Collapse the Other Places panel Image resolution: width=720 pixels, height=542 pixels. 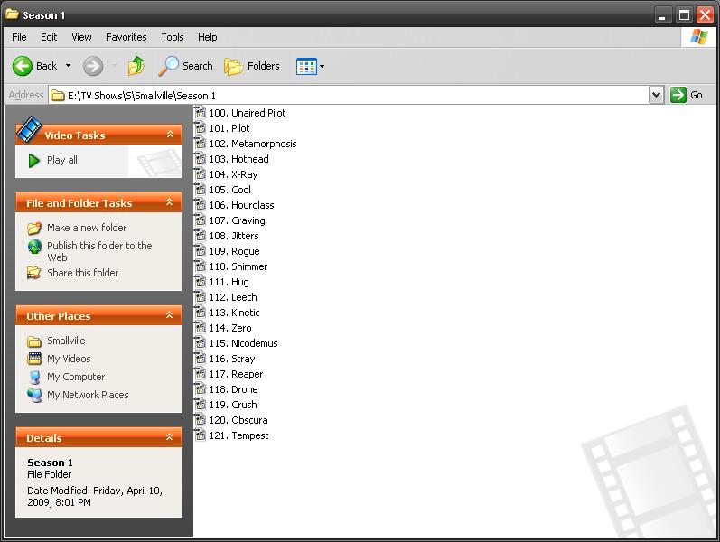pyautogui.click(x=170, y=315)
